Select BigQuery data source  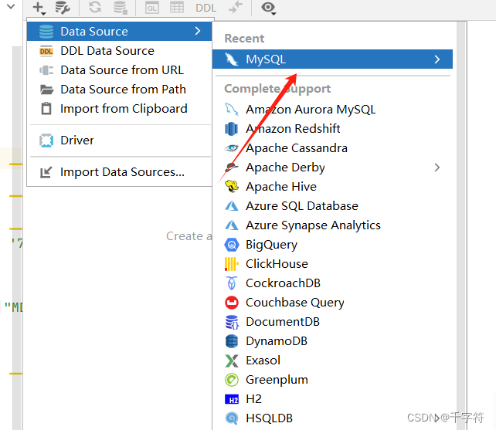pyautogui.click(x=332, y=245)
